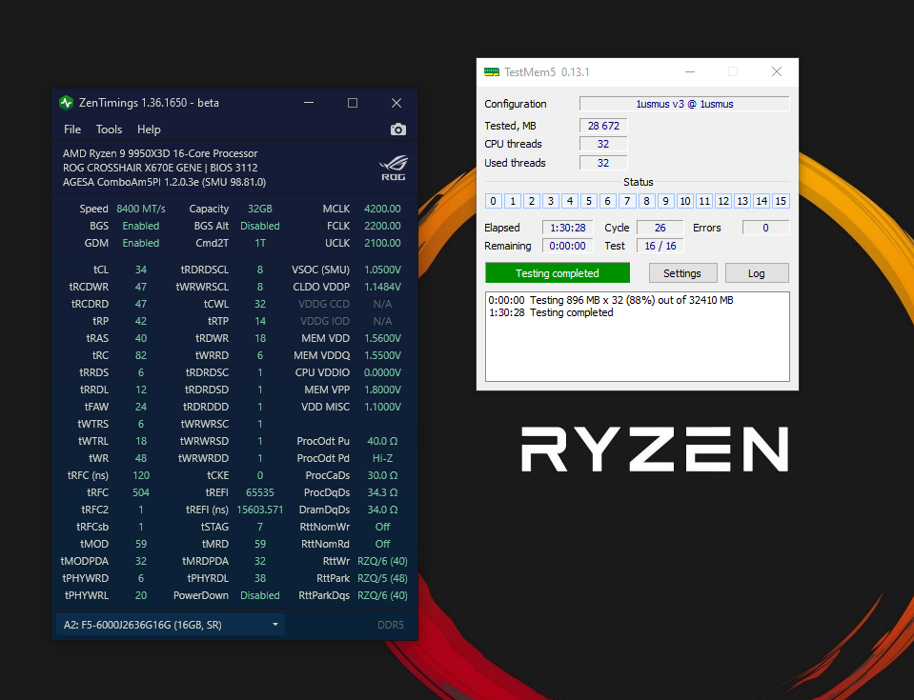Open the Tools menu in ZenTimings
The height and width of the screenshot is (700, 914).
[109, 130]
